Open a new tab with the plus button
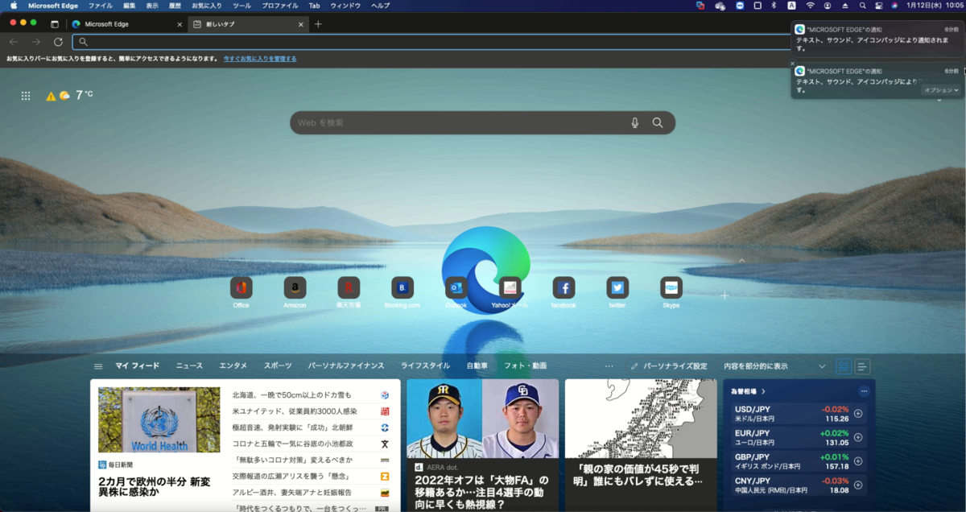 [x=318, y=24]
